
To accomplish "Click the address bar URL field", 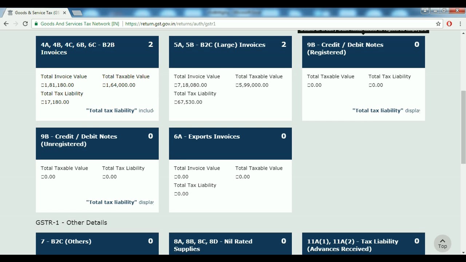I will pyautogui.click(x=255, y=24).
